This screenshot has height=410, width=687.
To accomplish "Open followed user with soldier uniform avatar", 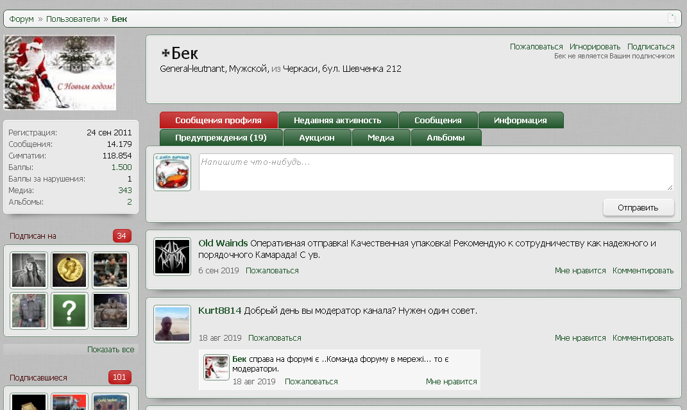I will click(29, 311).
